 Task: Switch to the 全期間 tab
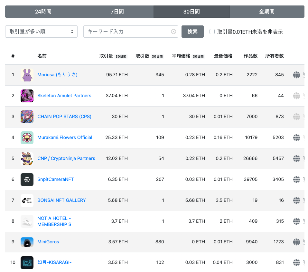click(267, 12)
